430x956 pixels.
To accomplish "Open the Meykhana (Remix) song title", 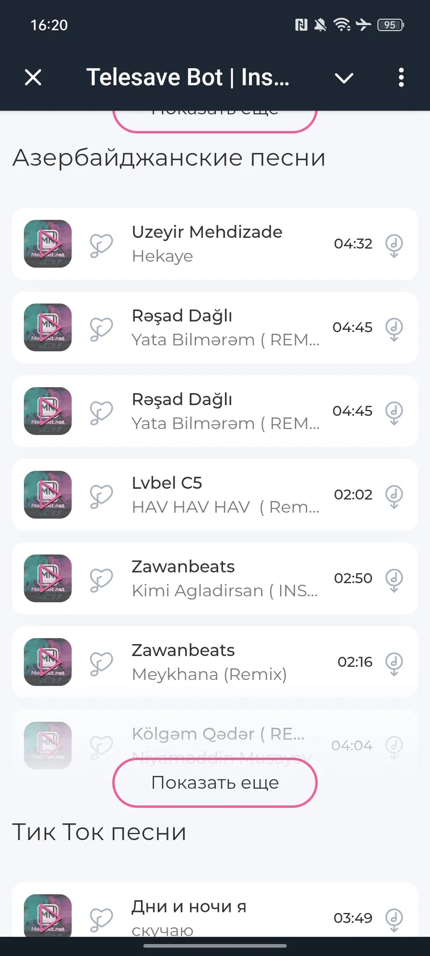I will pyautogui.click(x=209, y=674).
